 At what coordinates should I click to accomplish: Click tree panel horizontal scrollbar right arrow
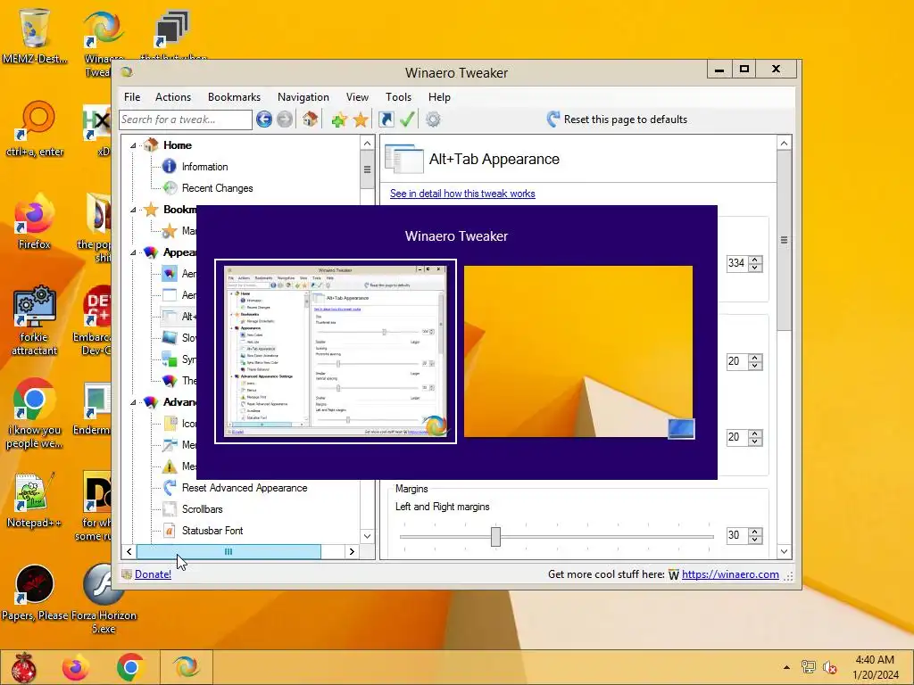coord(352,551)
